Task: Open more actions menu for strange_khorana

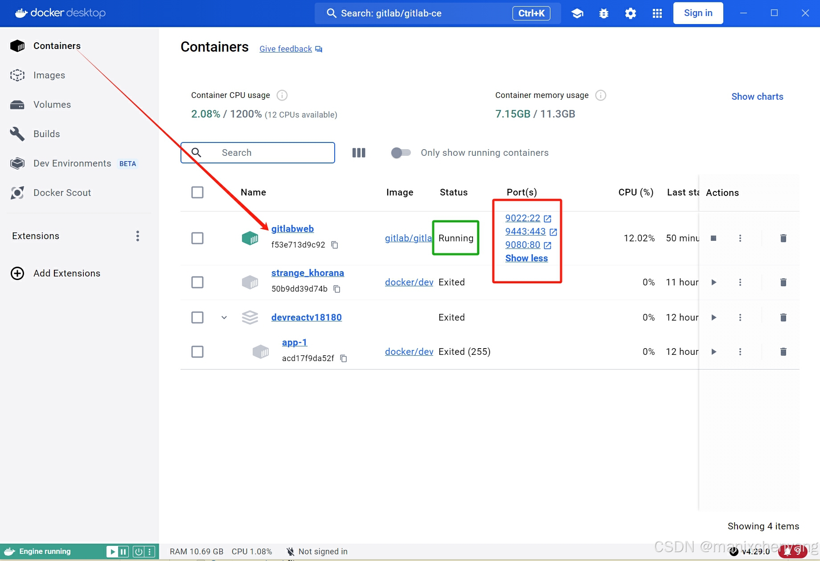Action: pyautogui.click(x=740, y=282)
